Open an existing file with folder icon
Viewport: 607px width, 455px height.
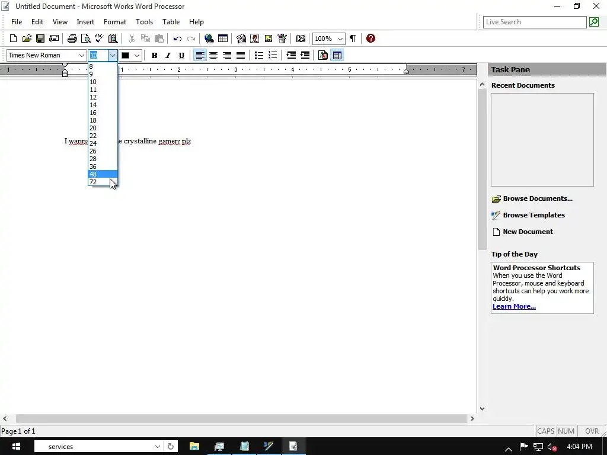[x=27, y=39]
